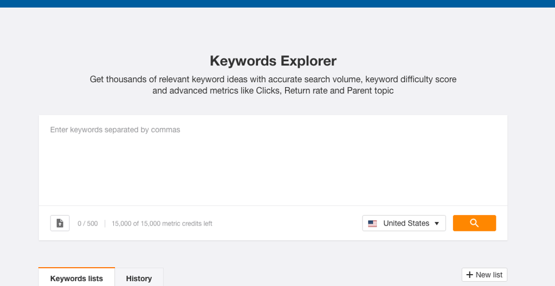Click the blue top navigation bar
Image resolution: width=555 pixels, height=286 pixels.
click(277, 3)
